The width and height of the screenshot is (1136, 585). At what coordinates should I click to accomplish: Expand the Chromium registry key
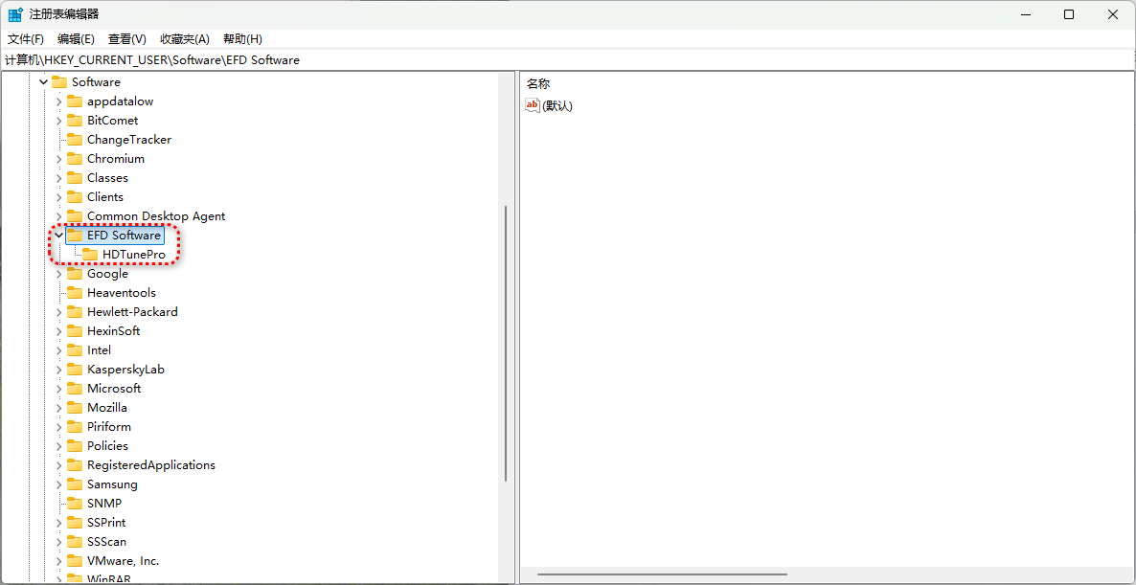click(59, 159)
